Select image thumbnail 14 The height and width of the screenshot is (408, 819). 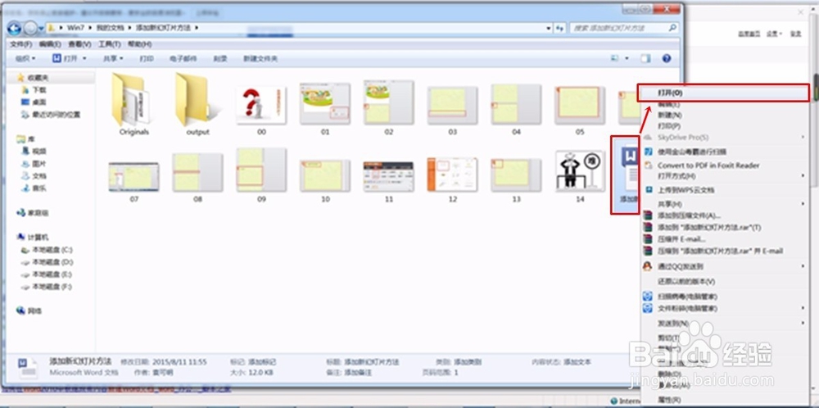click(x=580, y=171)
